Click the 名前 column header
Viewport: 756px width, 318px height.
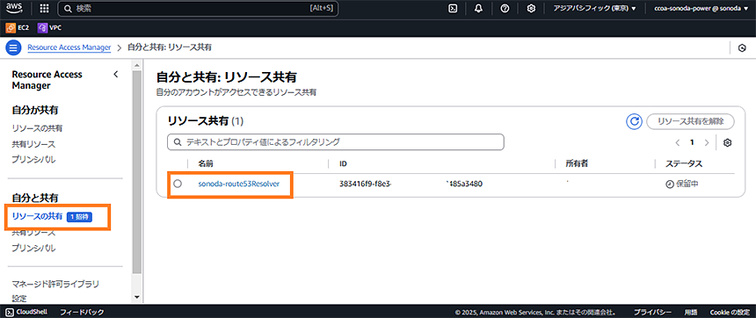(206, 163)
